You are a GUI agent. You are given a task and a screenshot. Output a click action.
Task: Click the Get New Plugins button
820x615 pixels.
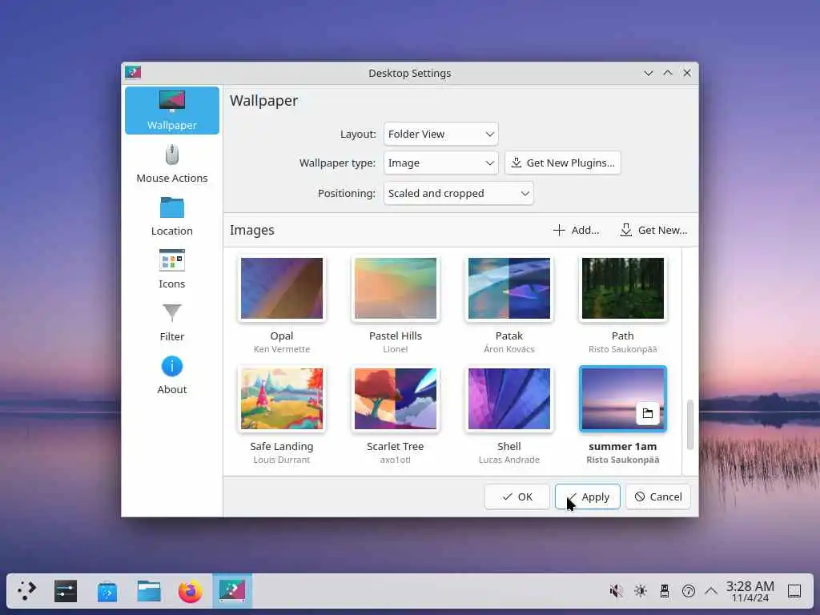[x=563, y=163]
